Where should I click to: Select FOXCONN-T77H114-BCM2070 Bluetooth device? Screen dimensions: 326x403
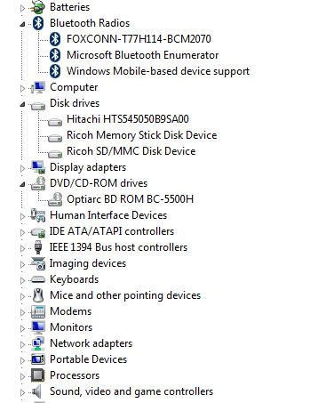139,39
